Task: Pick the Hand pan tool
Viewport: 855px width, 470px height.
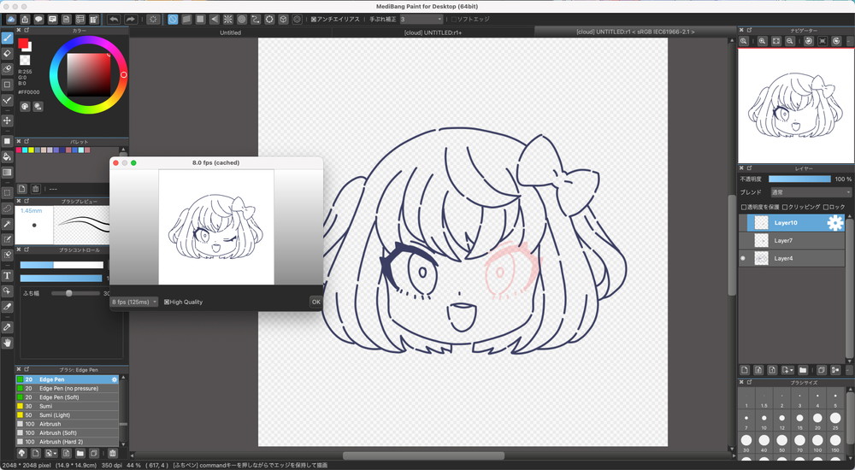Action: point(8,343)
